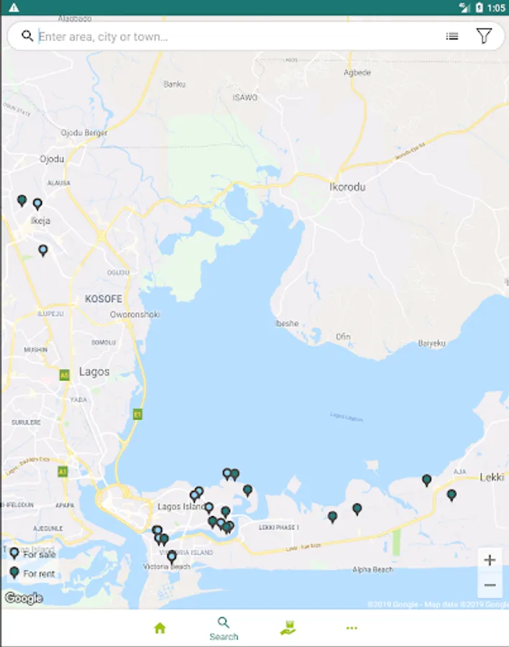
Task: Select the for-rent pin near Lekki label
Action: pyautogui.click(x=451, y=495)
